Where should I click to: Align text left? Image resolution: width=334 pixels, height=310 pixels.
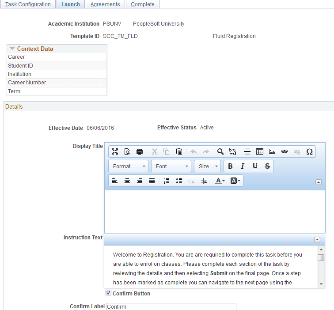click(x=115, y=181)
